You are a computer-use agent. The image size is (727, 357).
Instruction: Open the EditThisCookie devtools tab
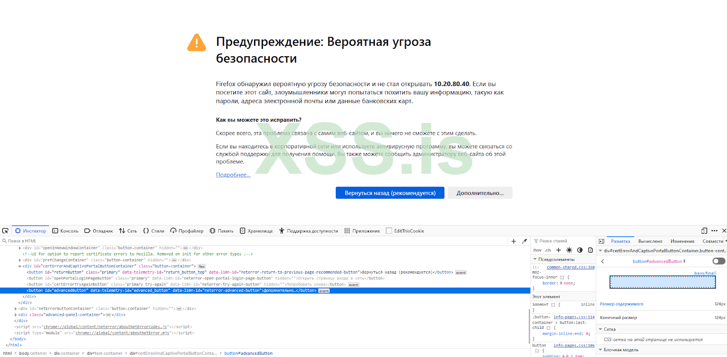pos(405,231)
